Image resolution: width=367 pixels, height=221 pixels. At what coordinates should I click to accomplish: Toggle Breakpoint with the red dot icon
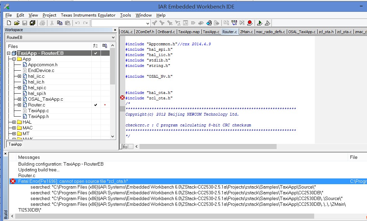click(250, 23)
